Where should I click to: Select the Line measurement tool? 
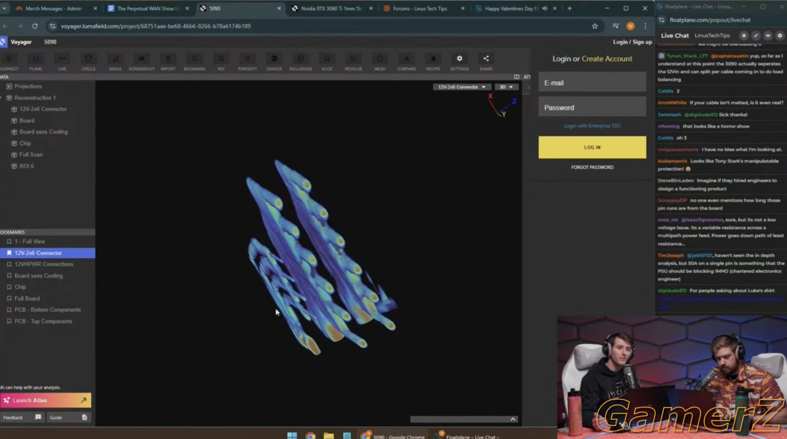62,62
